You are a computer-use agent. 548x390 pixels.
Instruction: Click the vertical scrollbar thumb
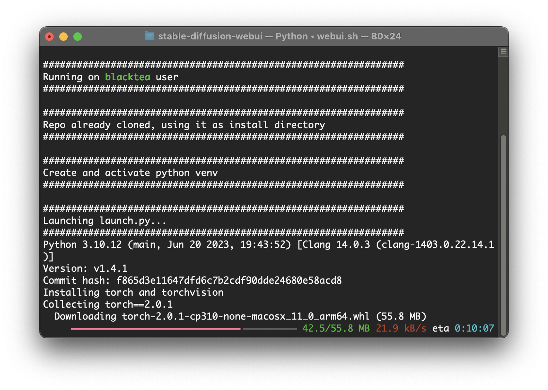[x=504, y=235]
